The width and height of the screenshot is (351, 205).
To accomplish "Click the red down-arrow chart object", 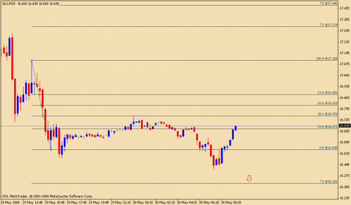I will 249,179.
